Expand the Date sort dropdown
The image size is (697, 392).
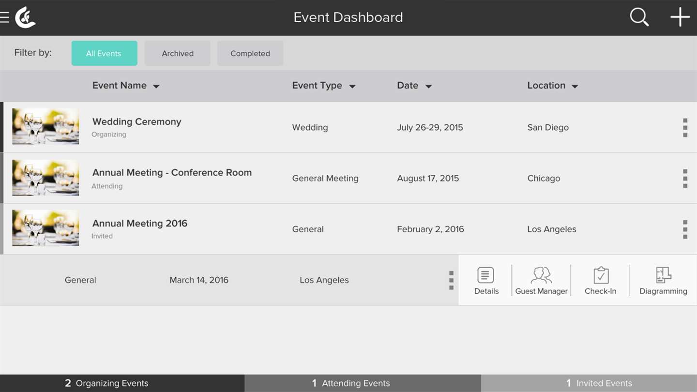pyautogui.click(x=428, y=87)
